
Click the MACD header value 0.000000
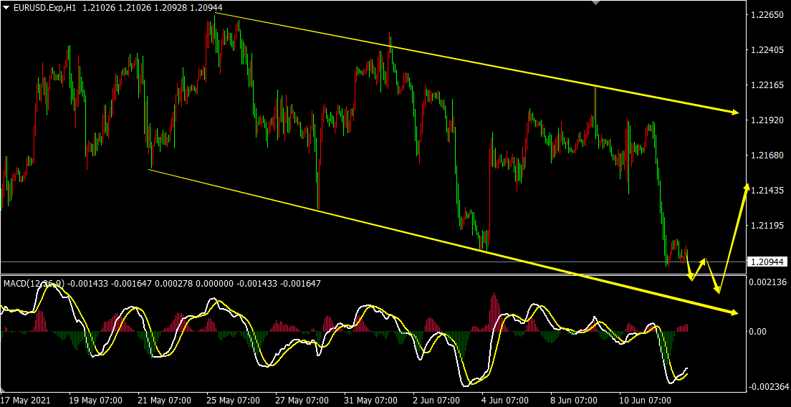point(214,284)
